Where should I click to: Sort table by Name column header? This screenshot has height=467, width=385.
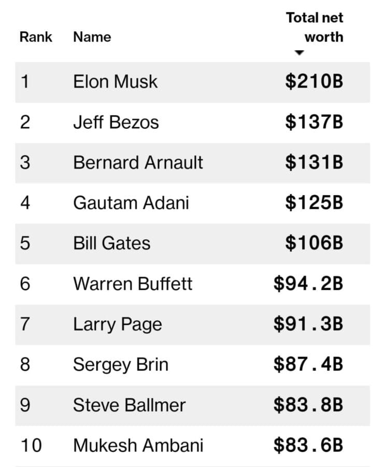click(92, 37)
